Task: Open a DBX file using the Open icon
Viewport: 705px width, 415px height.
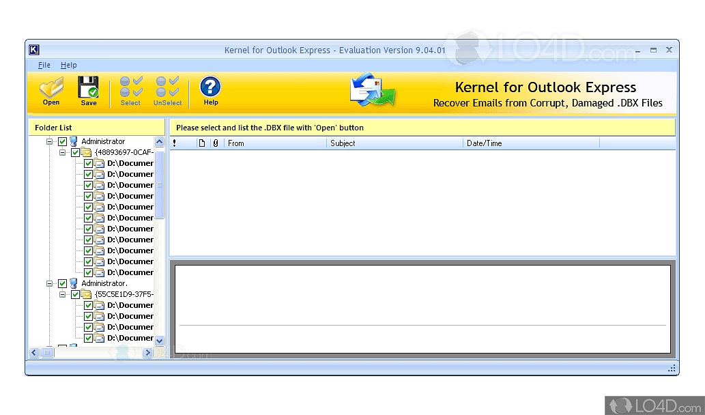Action: [x=51, y=89]
